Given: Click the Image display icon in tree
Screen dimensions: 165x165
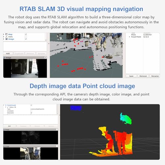Looking at the screenshot, I should pos(7,39).
